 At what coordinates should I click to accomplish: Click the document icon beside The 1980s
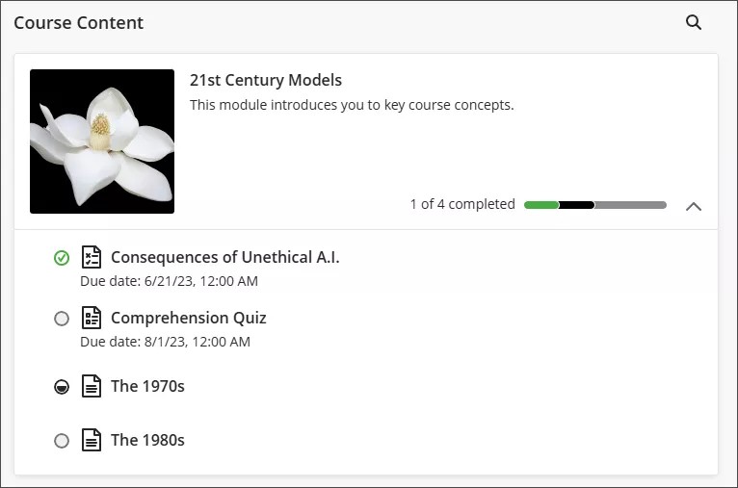92,440
